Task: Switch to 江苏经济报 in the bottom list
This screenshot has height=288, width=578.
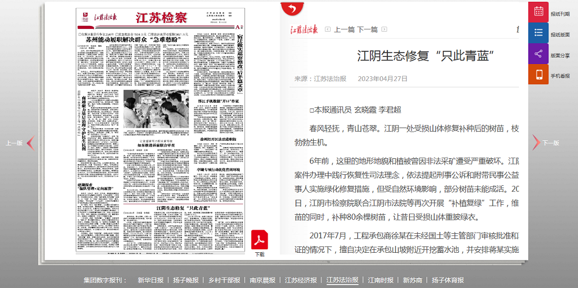Action: (x=301, y=280)
